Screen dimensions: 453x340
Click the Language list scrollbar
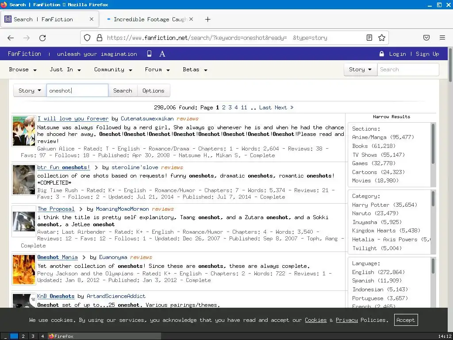tap(433, 266)
